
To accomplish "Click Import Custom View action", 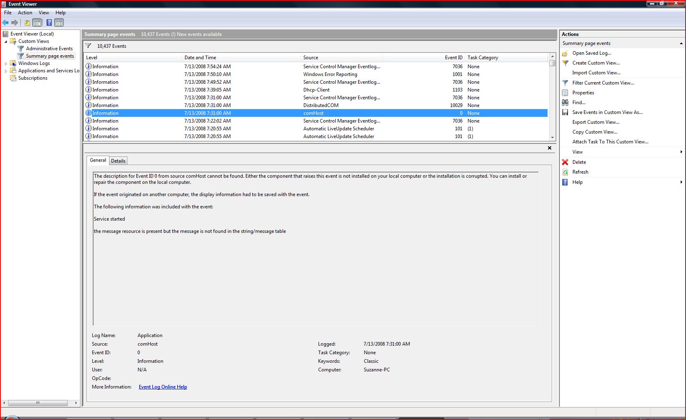I will pos(596,73).
